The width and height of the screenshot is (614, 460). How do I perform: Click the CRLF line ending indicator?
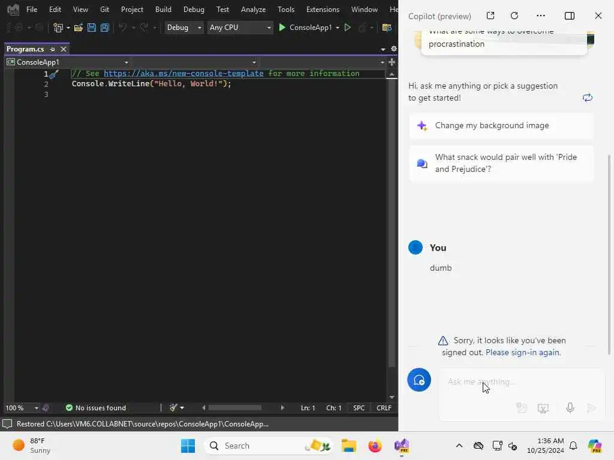384,408
